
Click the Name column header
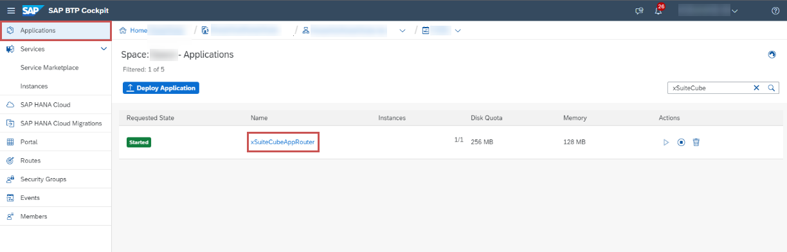click(x=259, y=118)
